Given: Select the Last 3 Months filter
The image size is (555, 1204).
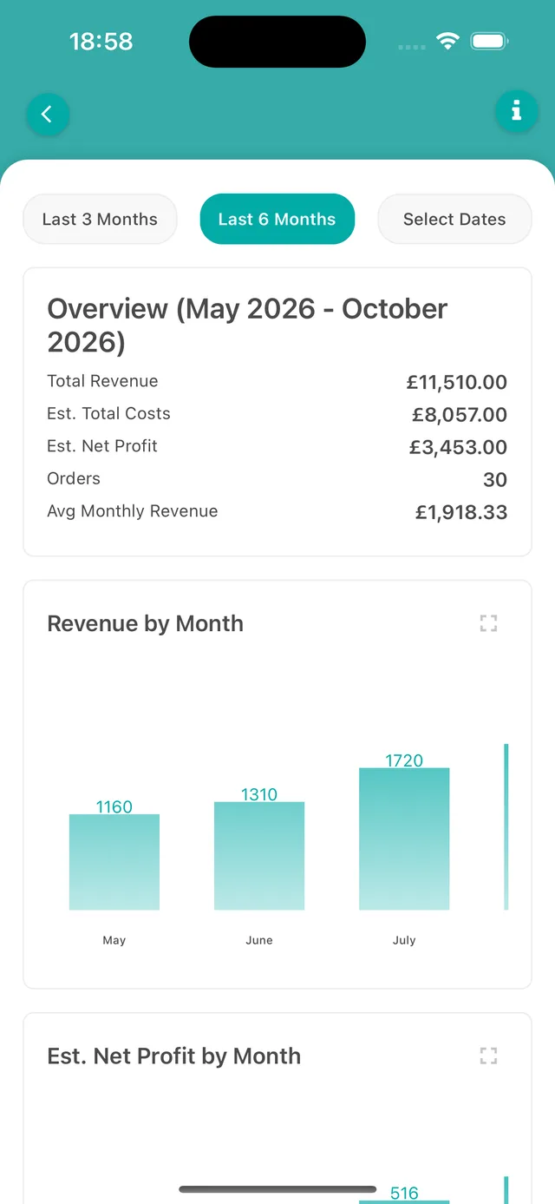Looking at the screenshot, I should point(100,219).
